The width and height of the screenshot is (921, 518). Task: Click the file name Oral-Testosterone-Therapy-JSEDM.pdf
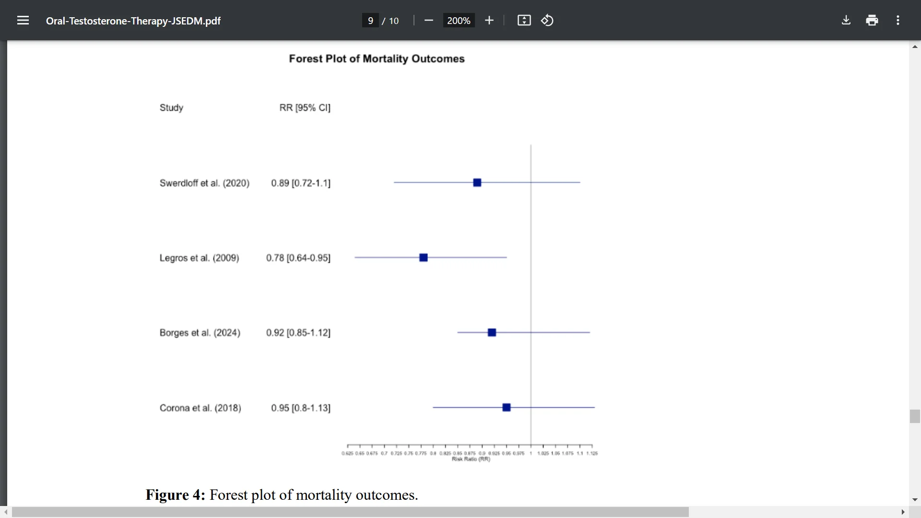pos(133,21)
